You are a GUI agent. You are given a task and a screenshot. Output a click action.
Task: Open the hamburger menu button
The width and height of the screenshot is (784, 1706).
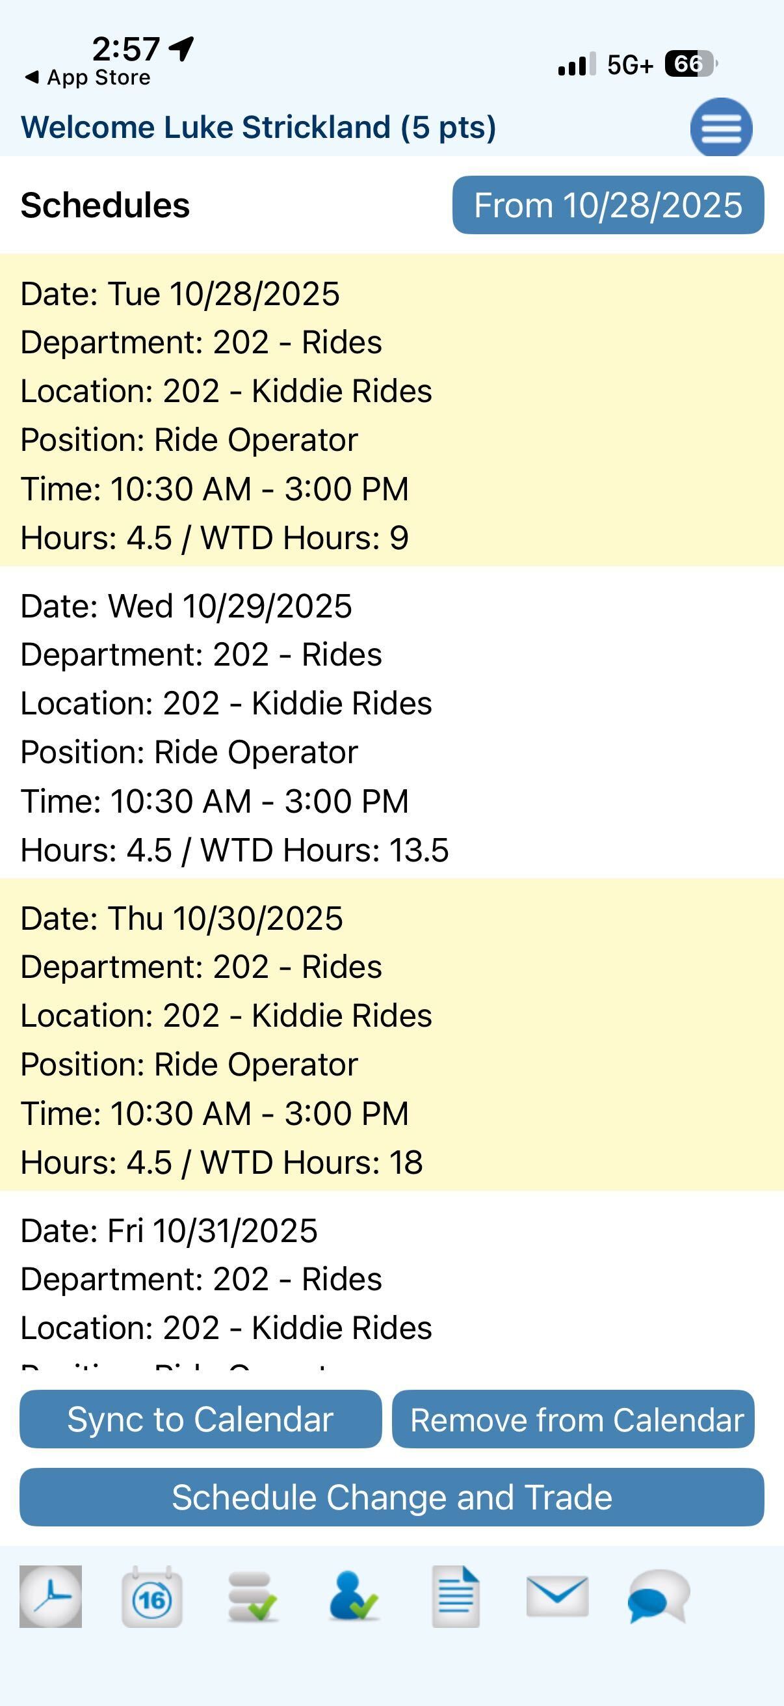click(x=720, y=127)
